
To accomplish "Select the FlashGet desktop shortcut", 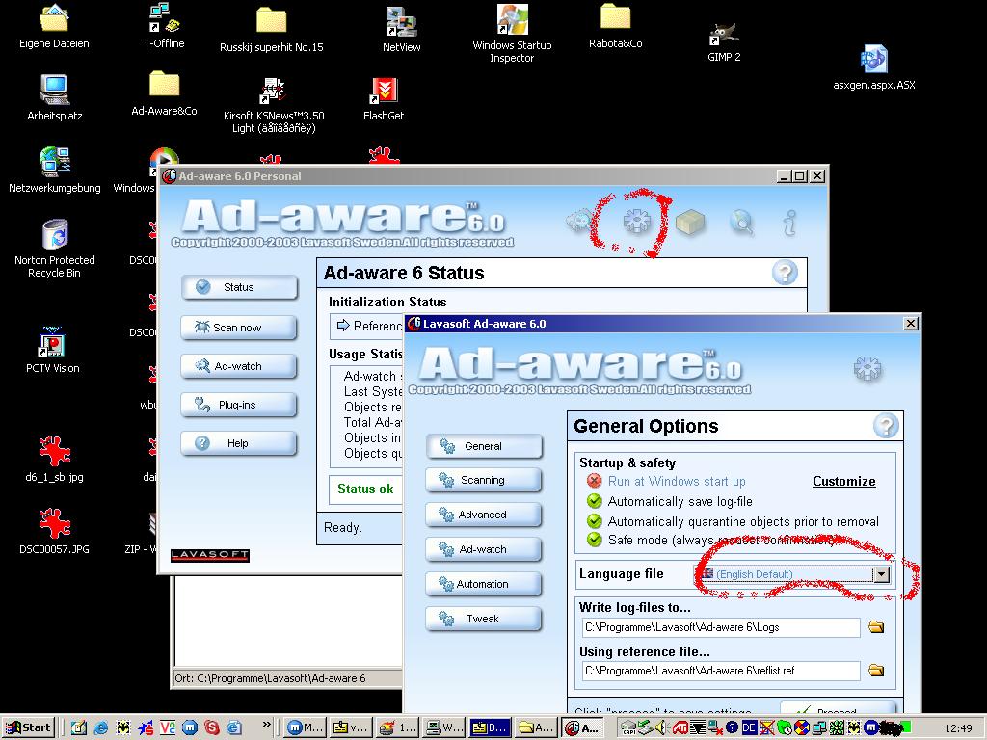I will (x=384, y=99).
